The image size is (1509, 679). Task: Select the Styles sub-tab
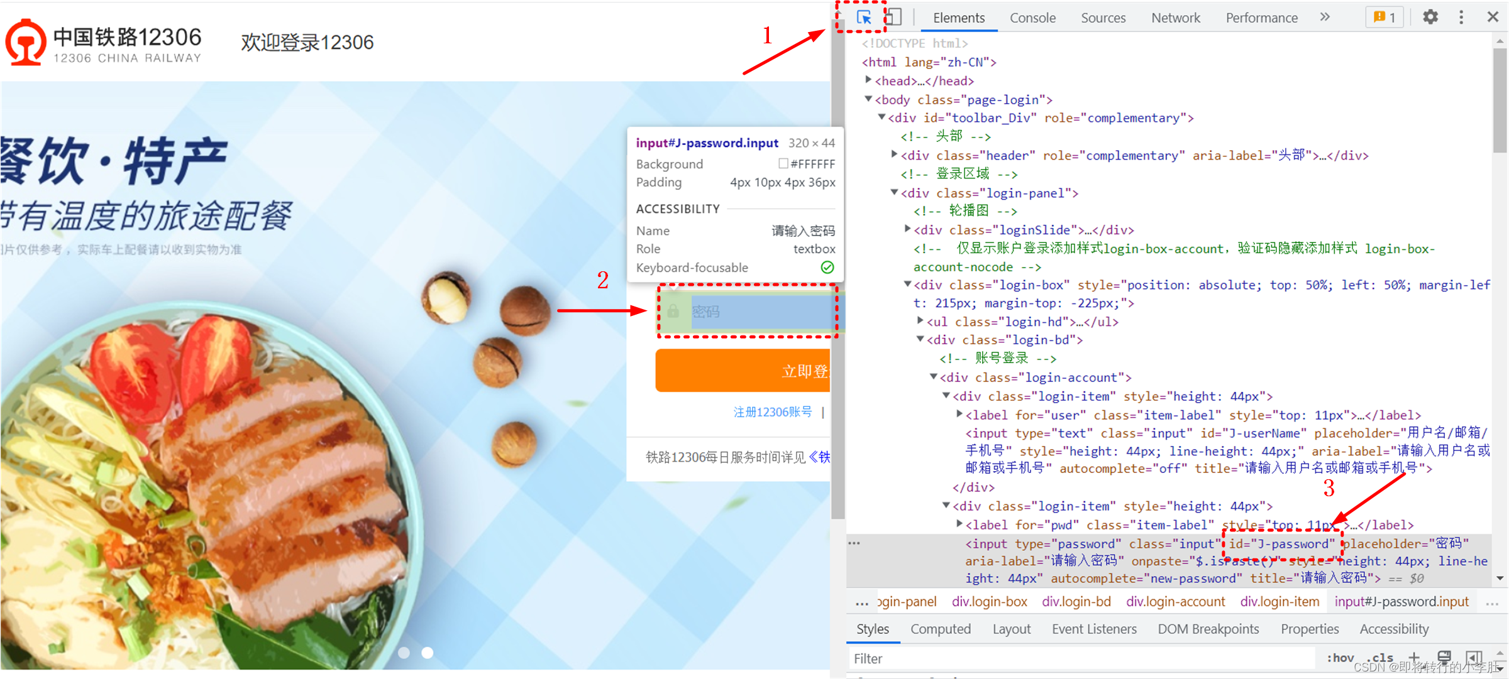(x=873, y=629)
